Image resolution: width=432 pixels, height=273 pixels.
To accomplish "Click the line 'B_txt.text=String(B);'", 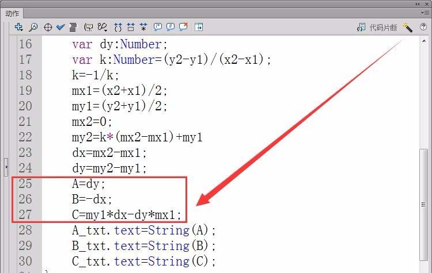I will pos(144,246).
